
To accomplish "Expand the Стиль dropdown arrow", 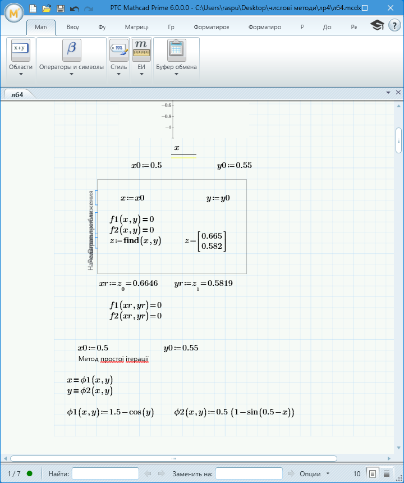I will [x=118, y=74].
